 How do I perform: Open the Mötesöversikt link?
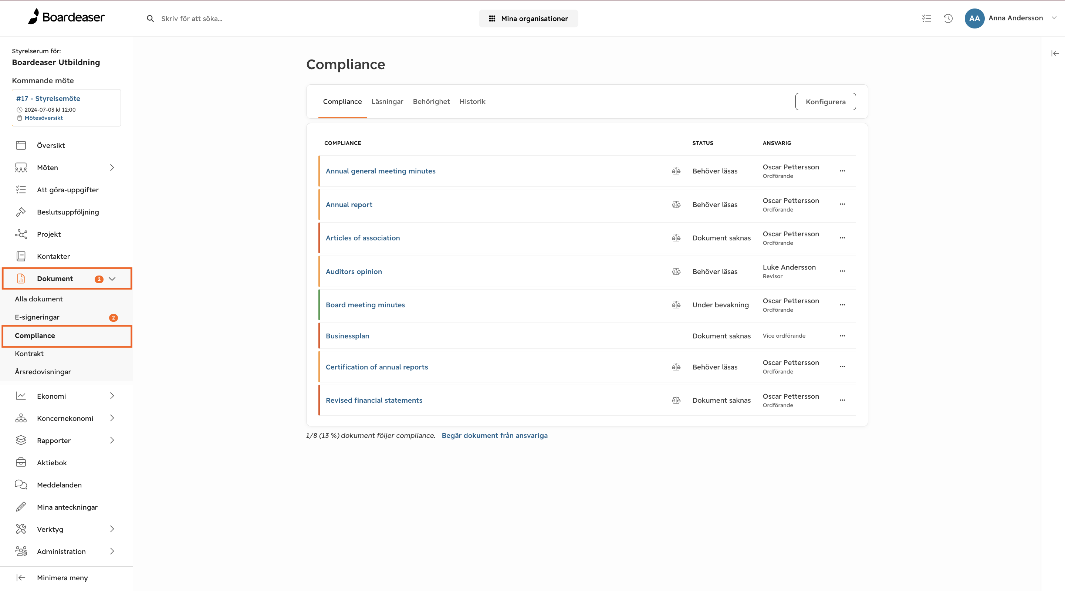[43, 118]
